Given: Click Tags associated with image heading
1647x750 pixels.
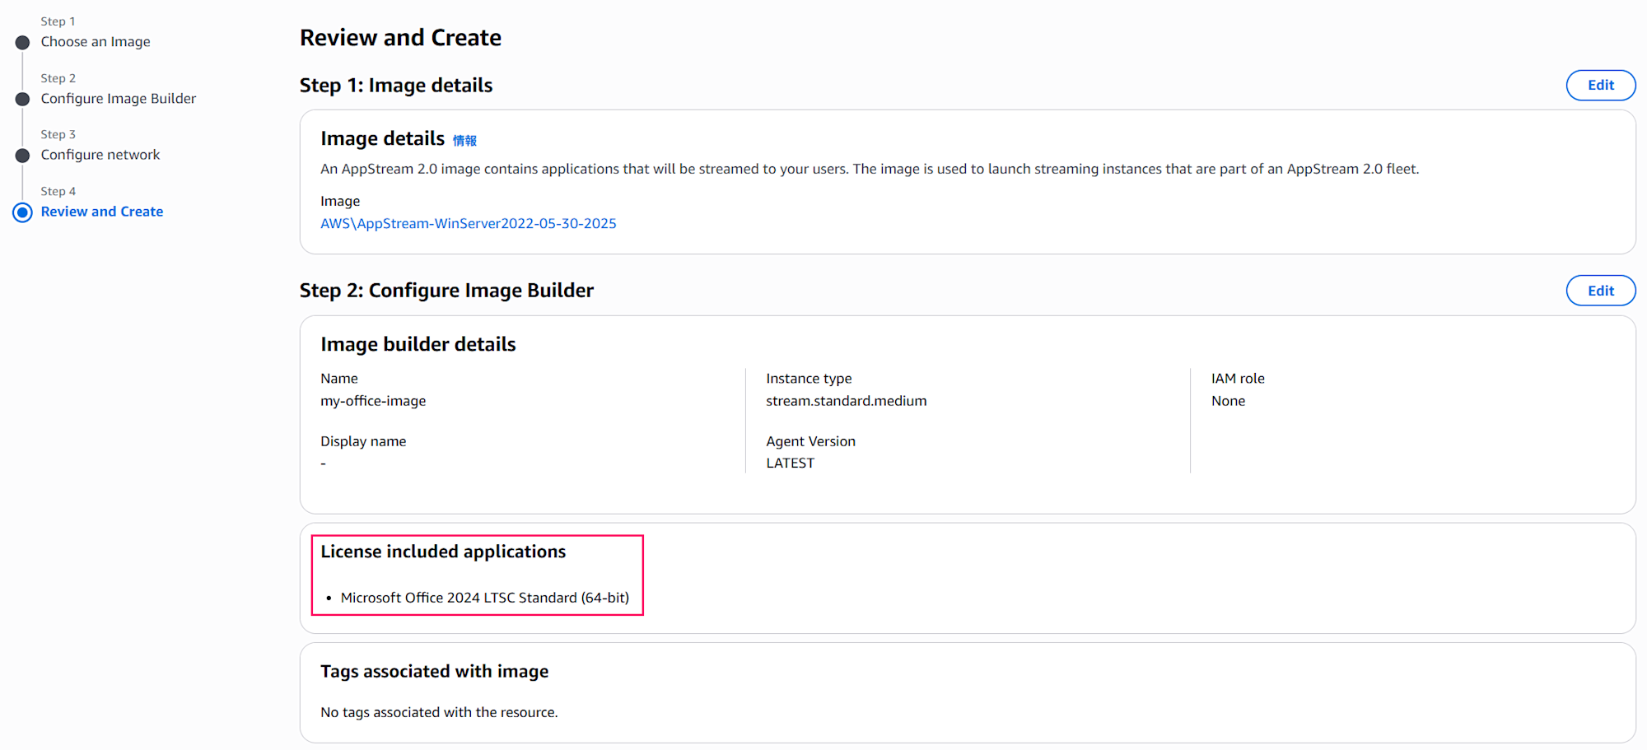Looking at the screenshot, I should click(x=434, y=672).
